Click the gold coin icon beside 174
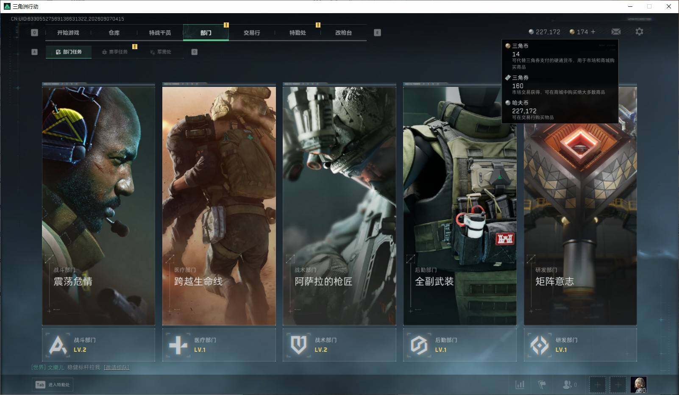The image size is (679, 395). tap(572, 32)
